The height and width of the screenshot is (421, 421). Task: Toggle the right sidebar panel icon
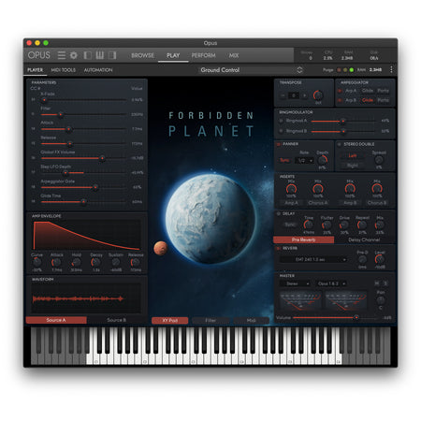click(x=112, y=55)
